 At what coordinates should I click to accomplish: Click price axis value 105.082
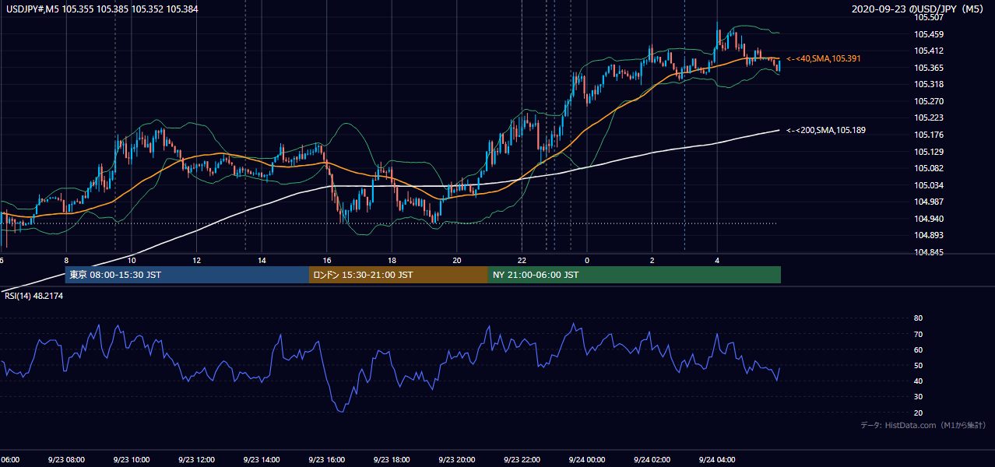(929, 168)
